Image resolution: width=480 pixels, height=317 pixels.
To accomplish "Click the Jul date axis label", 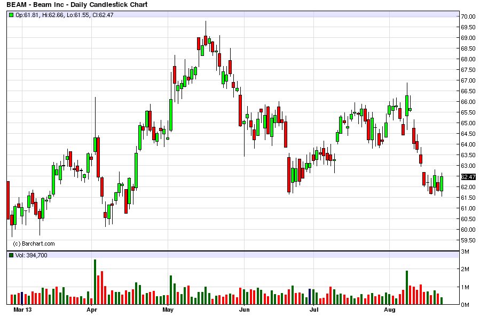I will [x=314, y=310].
